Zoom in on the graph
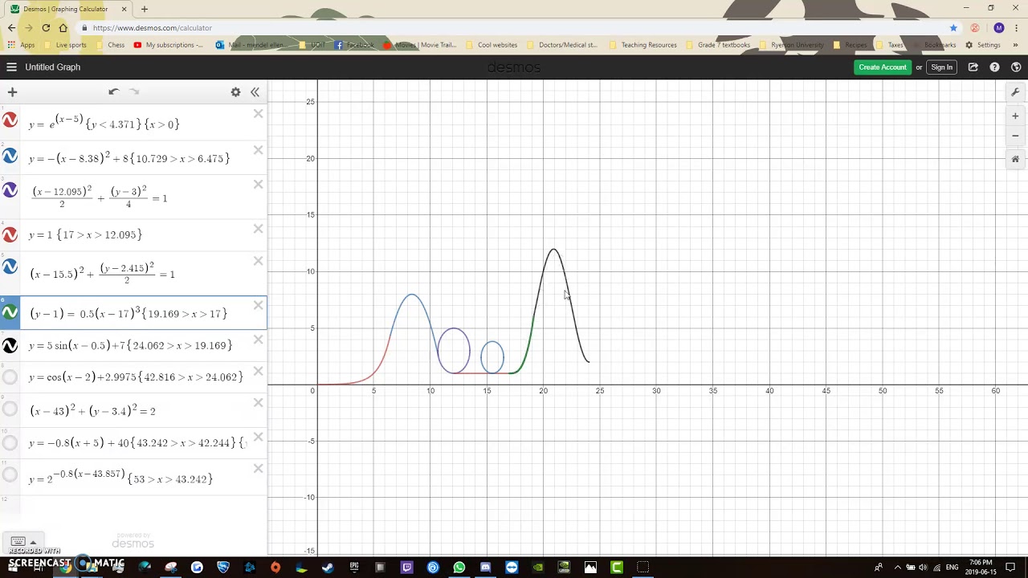Image resolution: width=1028 pixels, height=578 pixels. tap(1015, 116)
